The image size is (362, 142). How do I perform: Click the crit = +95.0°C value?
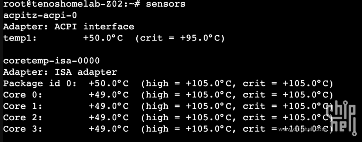tap(180, 38)
